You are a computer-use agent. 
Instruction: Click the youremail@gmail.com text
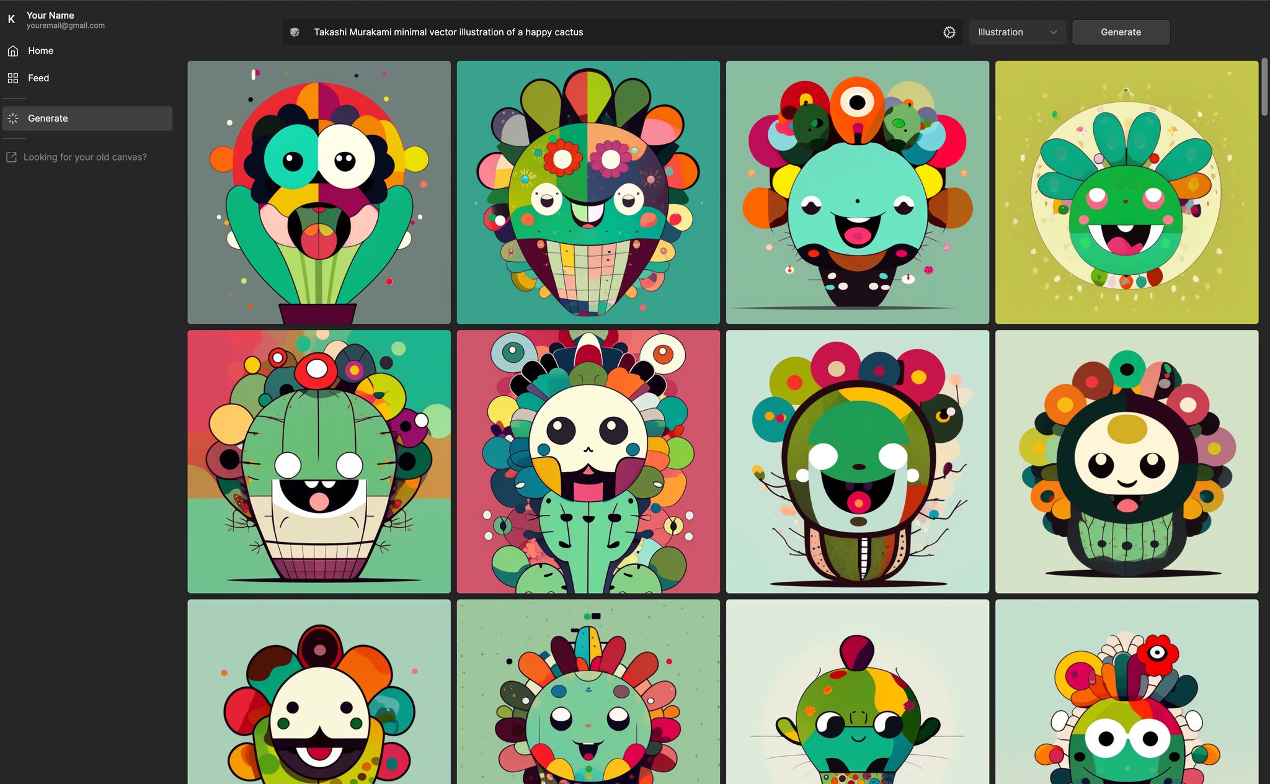pos(66,26)
